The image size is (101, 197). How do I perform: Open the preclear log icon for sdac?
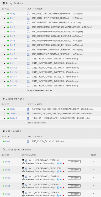[58, 179]
